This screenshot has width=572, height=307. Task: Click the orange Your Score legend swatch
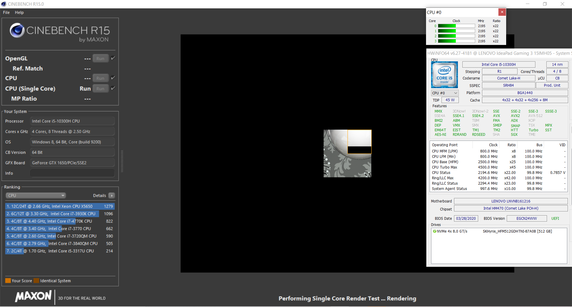(x=8, y=280)
